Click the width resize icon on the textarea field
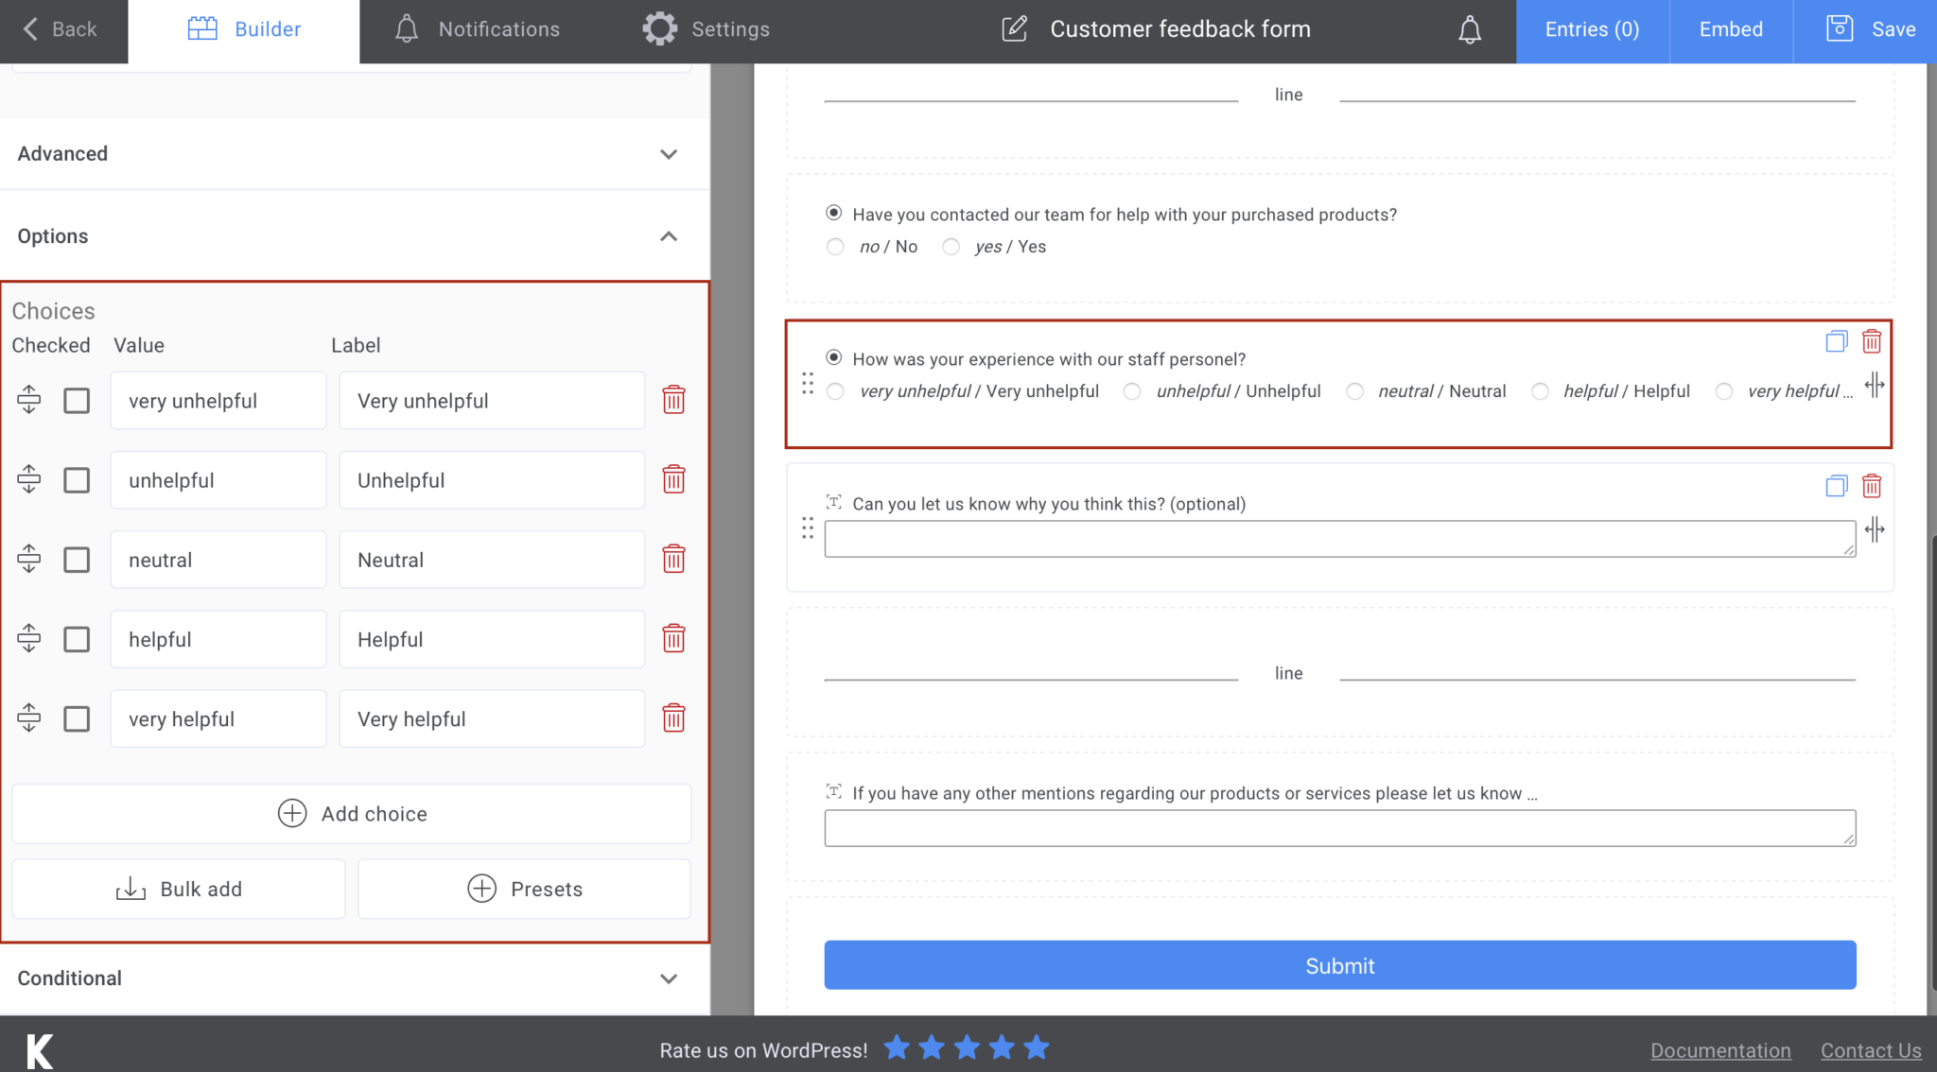Screen dimensions: 1937x1072 [1875, 530]
